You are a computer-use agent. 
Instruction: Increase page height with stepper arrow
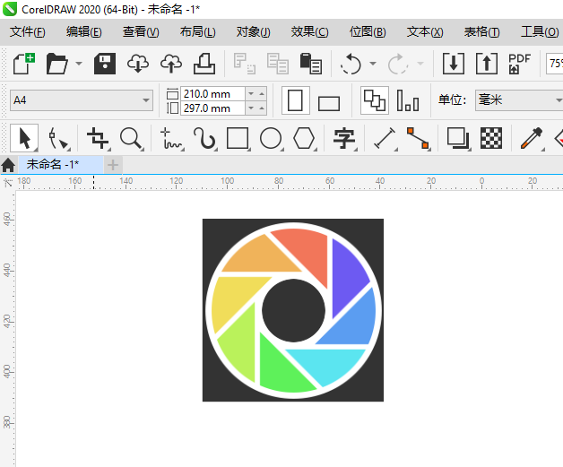click(x=262, y=108)
